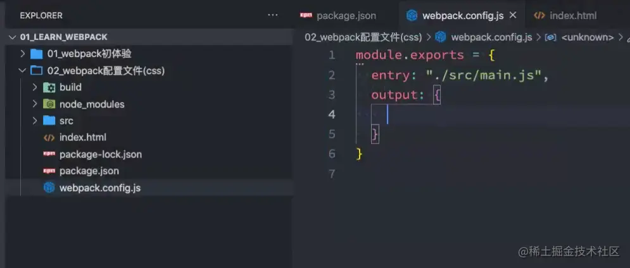Click the 02_webpack配置文件(css) open folder icon

37,71
